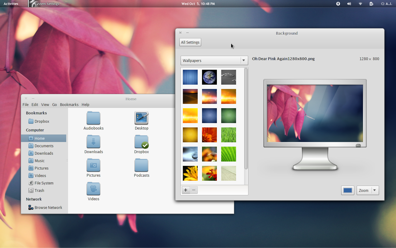Open the File menu in Home window
The image size is (396, 248).
coord(26,104)
